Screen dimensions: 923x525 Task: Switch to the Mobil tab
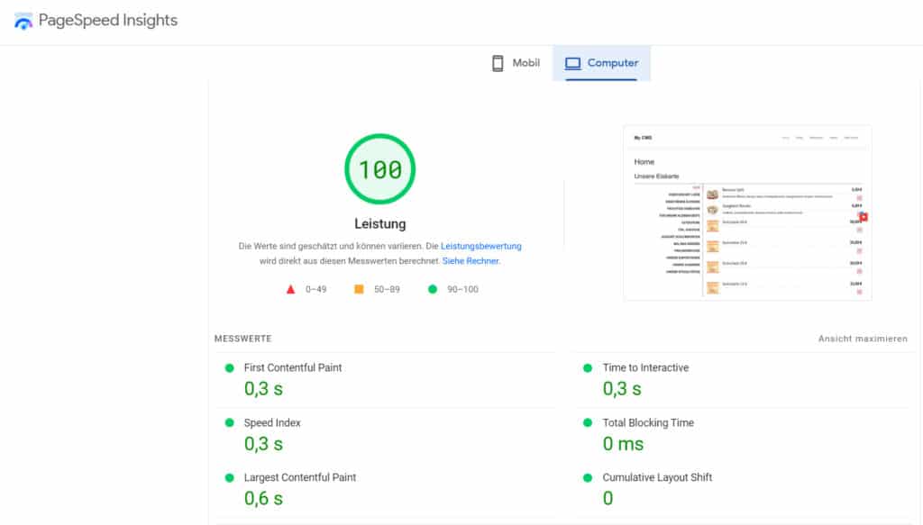coord(516,63)
